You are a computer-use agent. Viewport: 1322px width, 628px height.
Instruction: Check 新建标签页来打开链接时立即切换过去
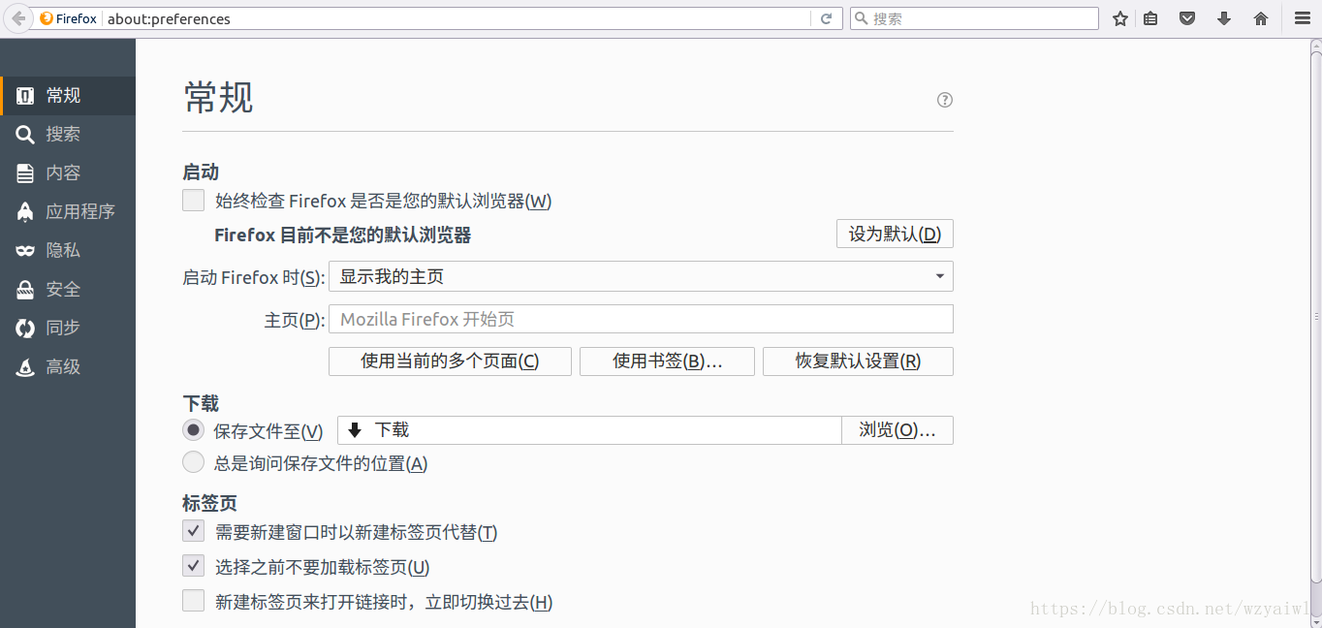[x=194, y=601]
